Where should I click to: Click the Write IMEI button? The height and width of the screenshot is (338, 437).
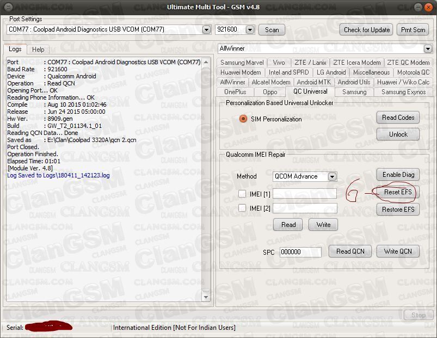323,225
